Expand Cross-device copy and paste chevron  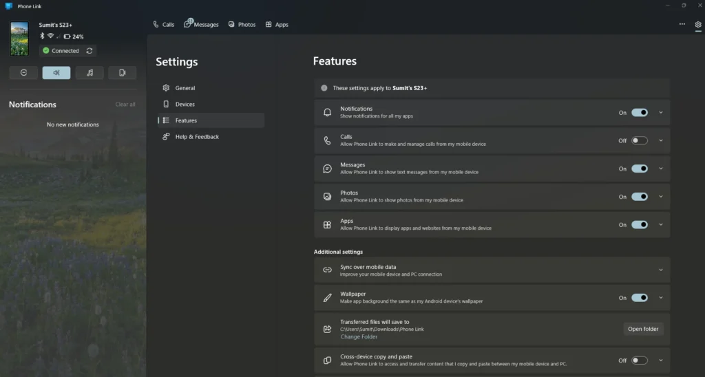click(x=660, y=360)
